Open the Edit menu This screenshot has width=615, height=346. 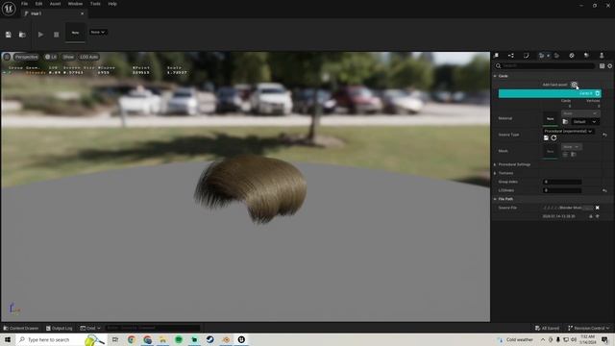38,4
